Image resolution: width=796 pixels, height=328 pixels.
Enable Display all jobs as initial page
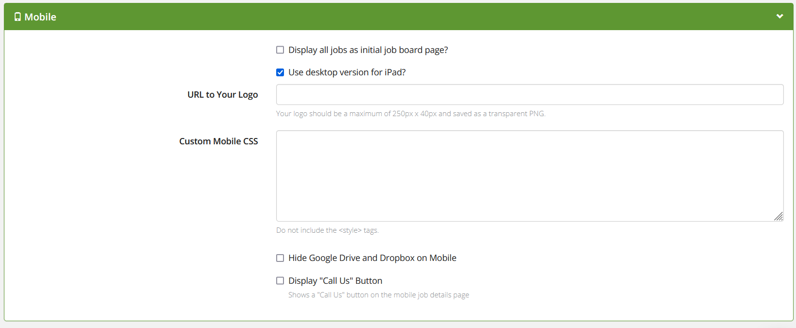[x=280, y=50]
